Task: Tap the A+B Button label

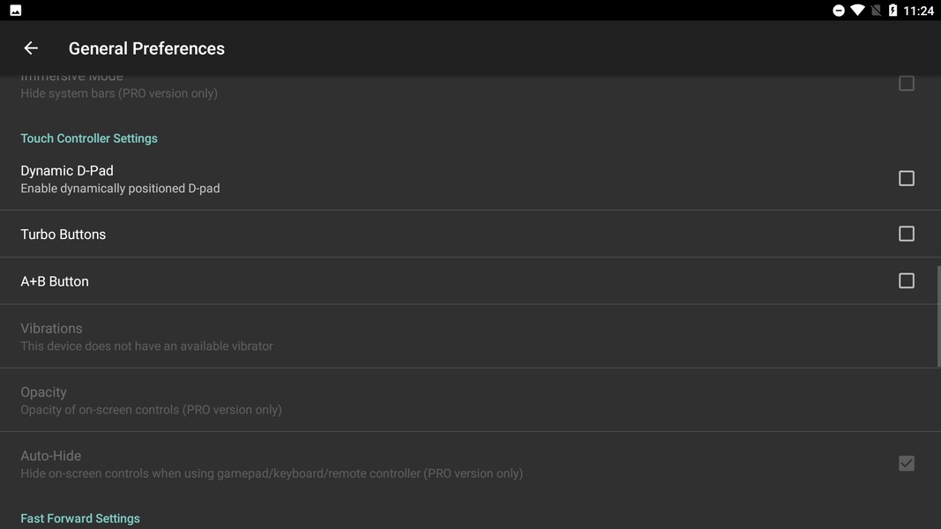Action: [55, 281]
